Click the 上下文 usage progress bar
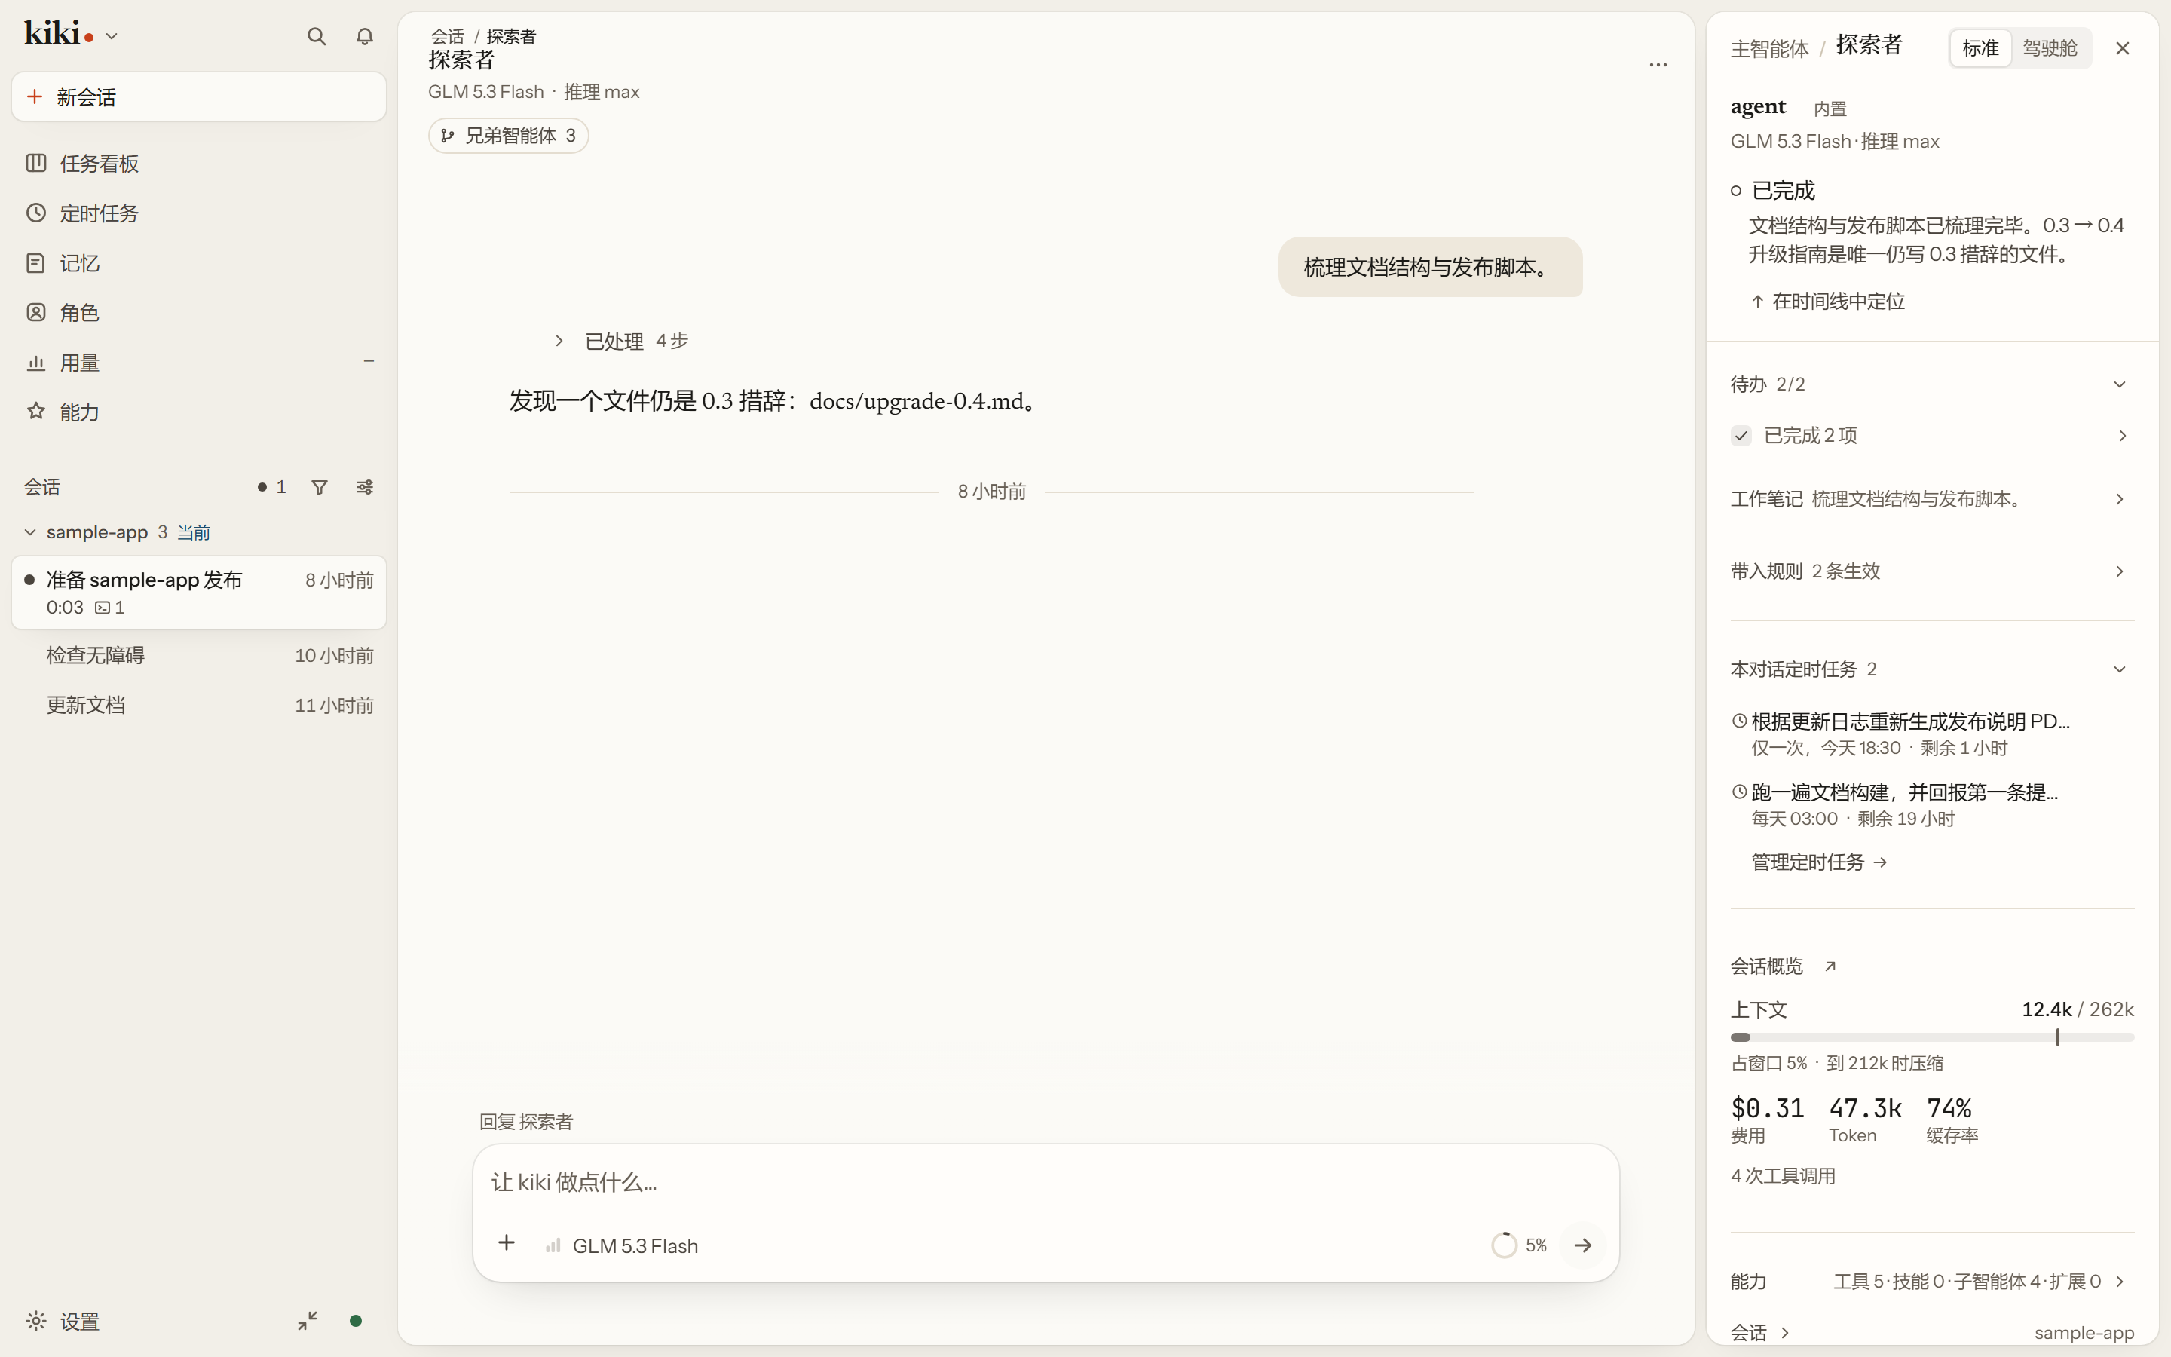The height and width of the screenshot is (1357, 2171). (1931, 1037)
